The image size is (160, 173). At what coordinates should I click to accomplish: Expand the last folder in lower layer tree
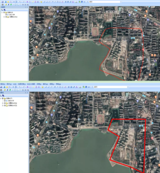pos(3,105)
